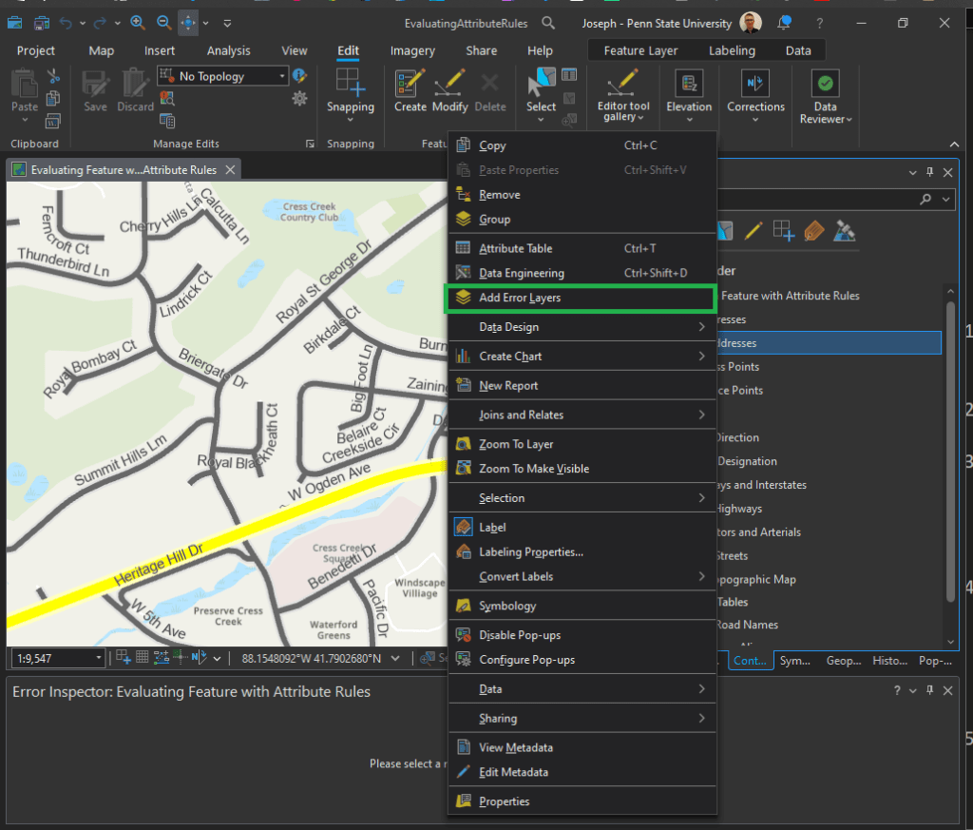Click the list by snapping grid icon
The height and width of the screenshot is (830, 973).
[x=783, y=230]
